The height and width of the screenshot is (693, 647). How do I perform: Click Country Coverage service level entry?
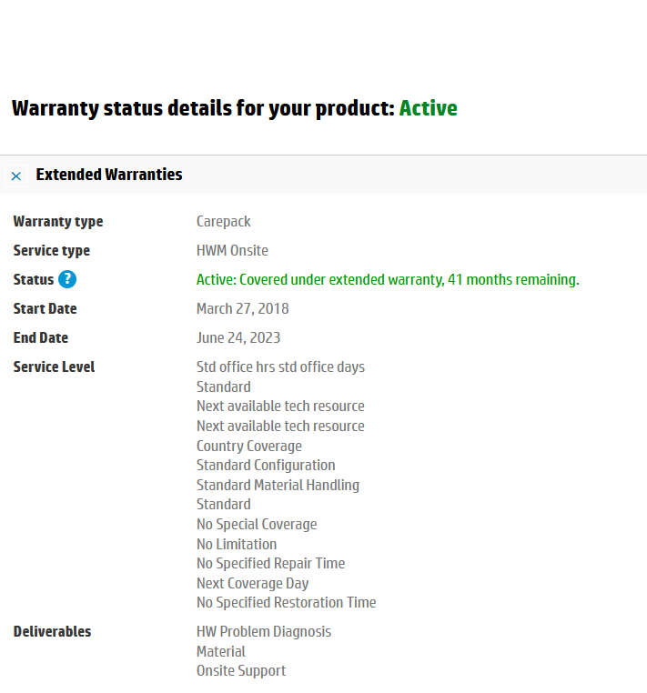[x=249, y=446]
